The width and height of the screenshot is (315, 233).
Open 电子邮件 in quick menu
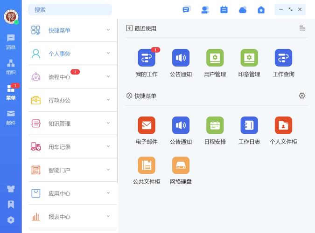[x=146, y=126]
